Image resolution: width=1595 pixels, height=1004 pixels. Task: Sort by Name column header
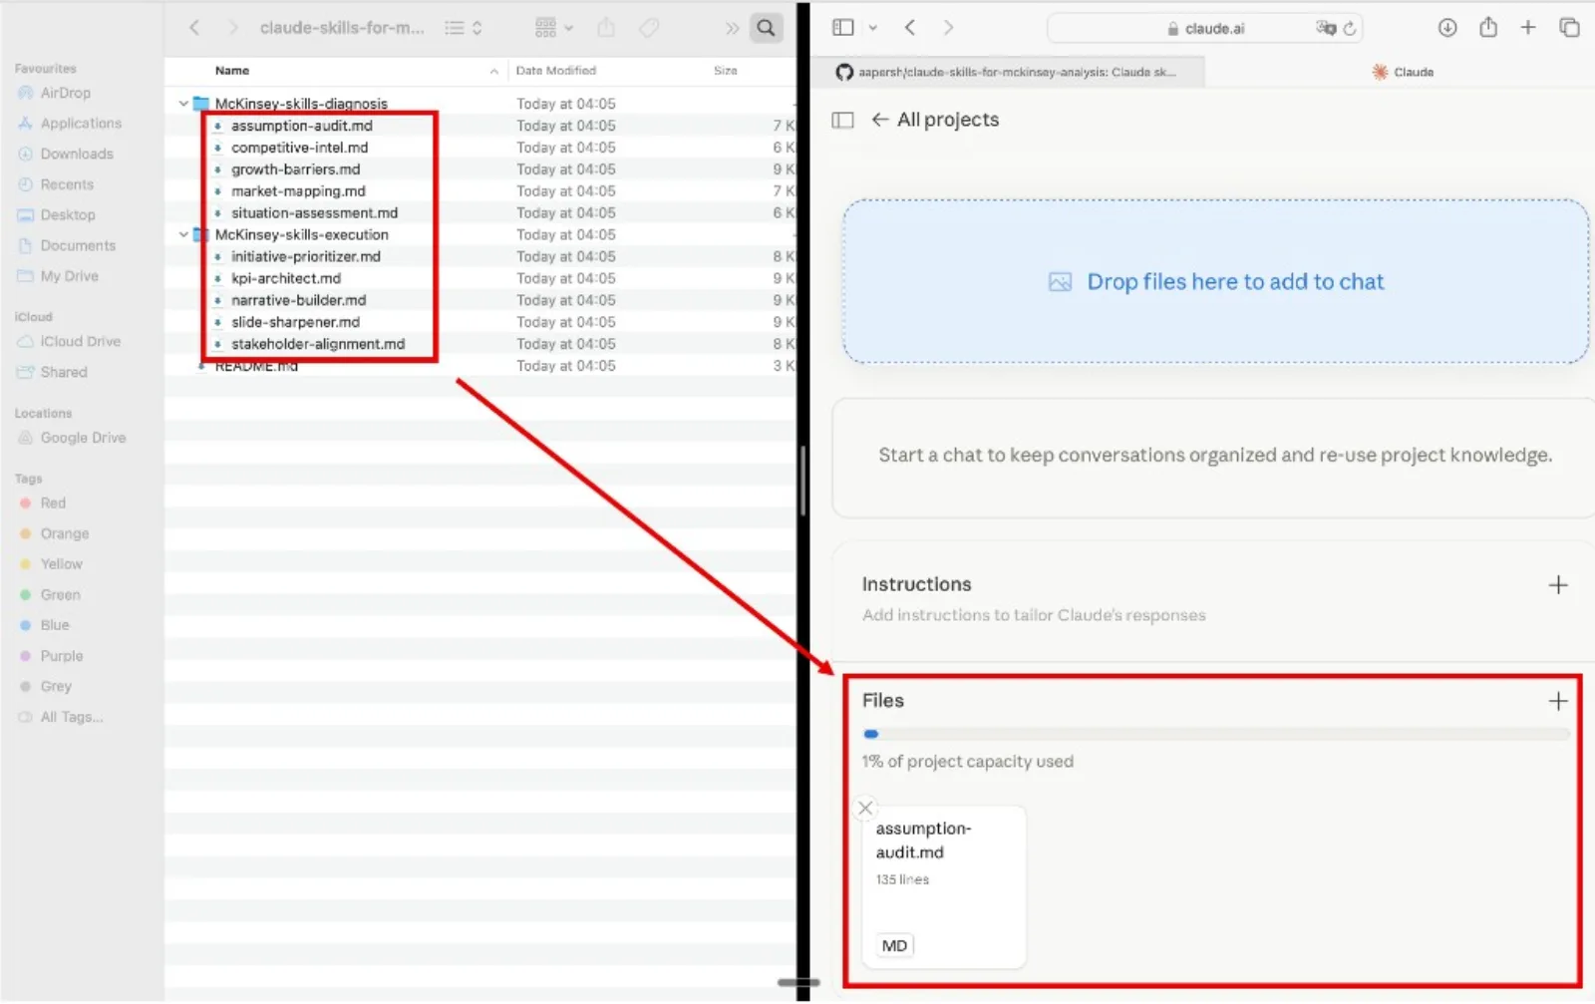pyautogui.click(x=232, y=71)
